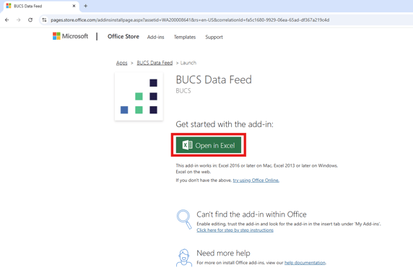Reload the page with refresh icon
Viewport: 413px width, 273px height.
[30, 20]
